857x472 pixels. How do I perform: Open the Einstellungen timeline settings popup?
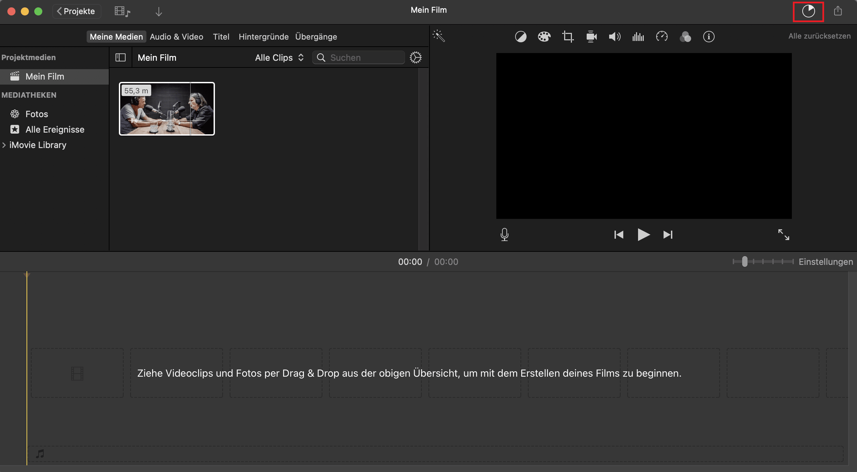825,262
